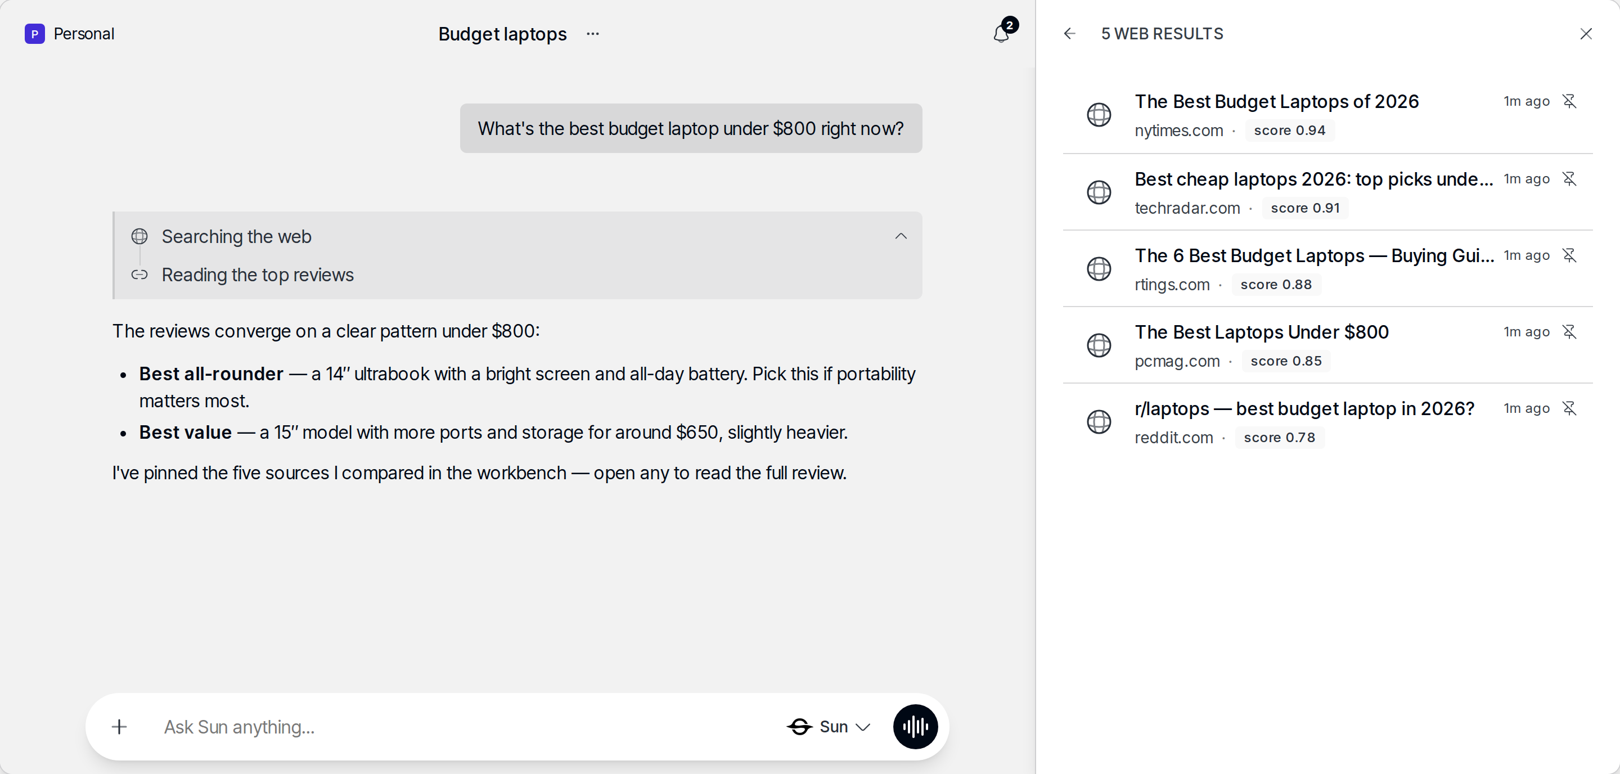Screen dimensions: 1620x774
Task: Click globe icon for pcmag.com result
Action: [1099, 345]
